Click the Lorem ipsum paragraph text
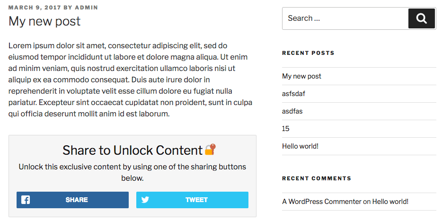 (x=130, y=80)
